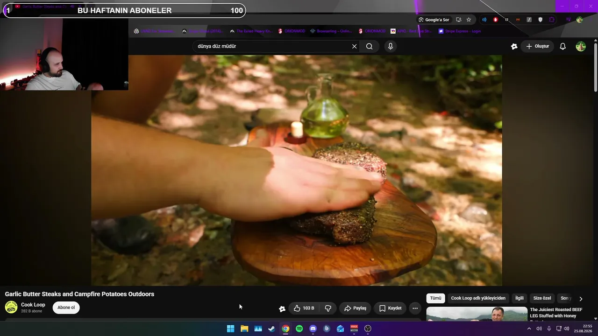This screenshot has width=598, height=336.
Task: Open the three-dot more actions menu
Action: [x=415, y=308]
